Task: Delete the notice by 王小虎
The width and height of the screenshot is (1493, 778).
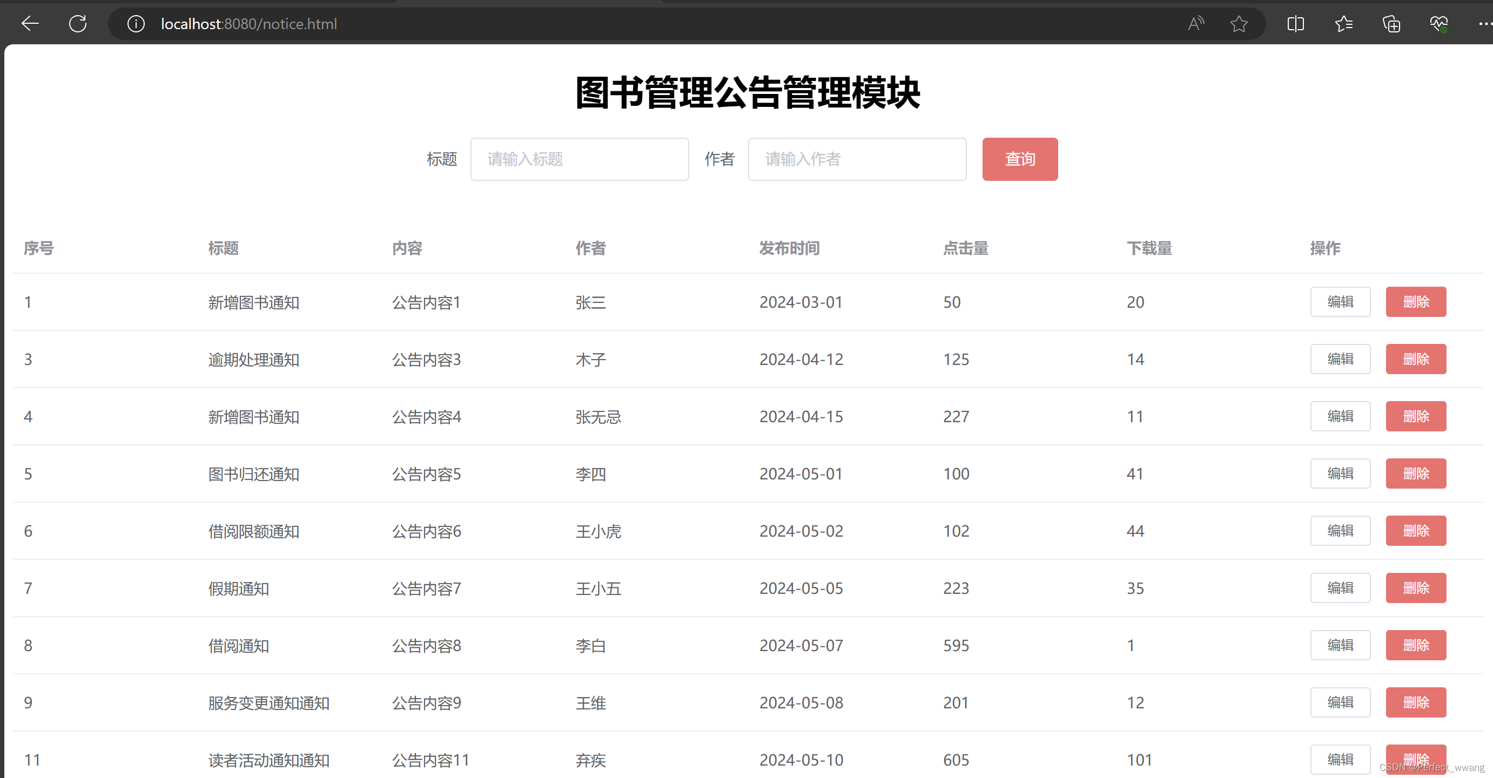Action: (x=1415, y=531)
